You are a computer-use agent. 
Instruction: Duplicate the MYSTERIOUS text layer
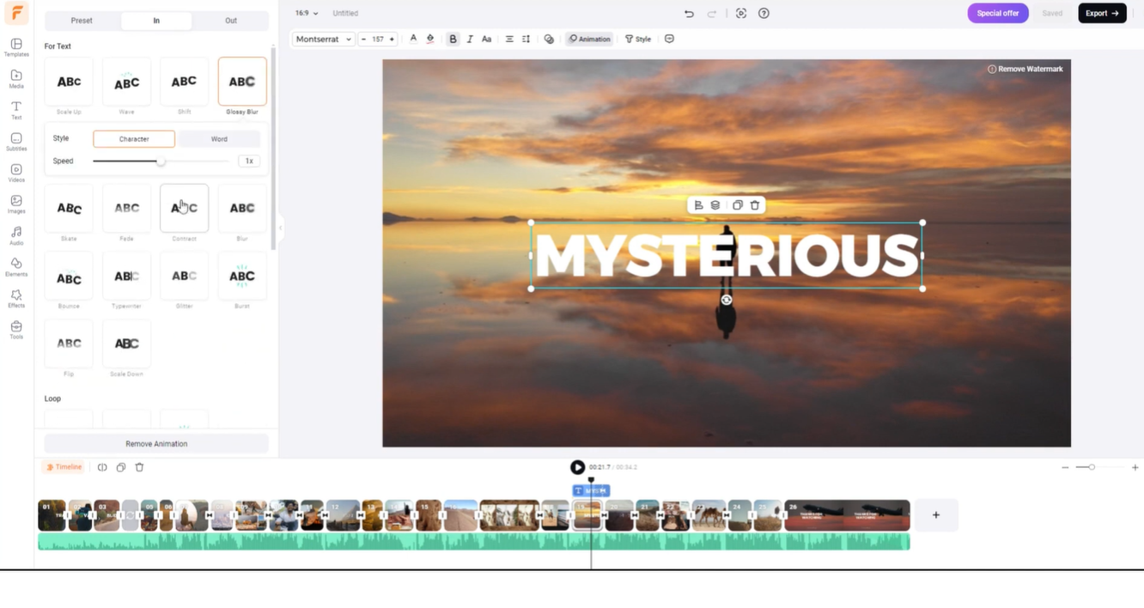(736, 204)
